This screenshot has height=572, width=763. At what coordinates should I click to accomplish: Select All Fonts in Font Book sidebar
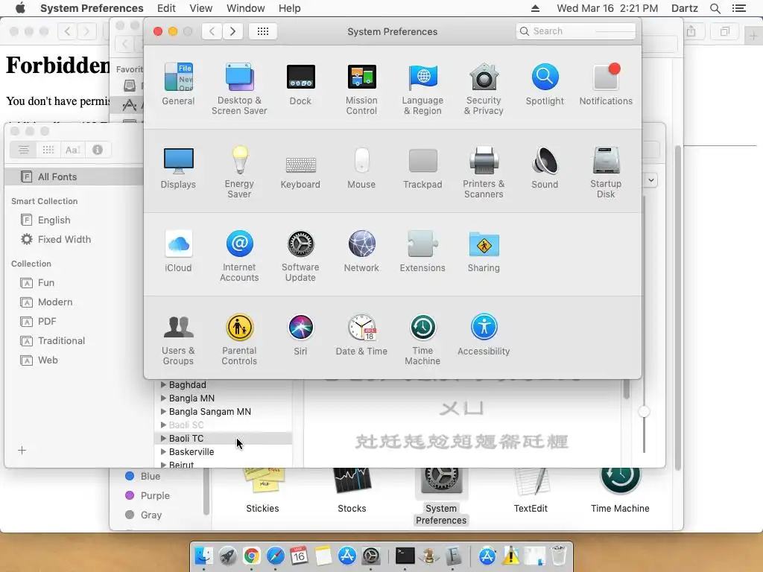click(74, 177)
